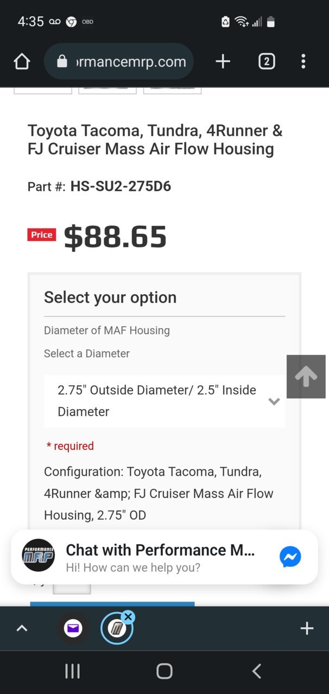Viewport: 329px width, 694px height.
Task: Tap the Android back navigation button
Action: point(257,671)
